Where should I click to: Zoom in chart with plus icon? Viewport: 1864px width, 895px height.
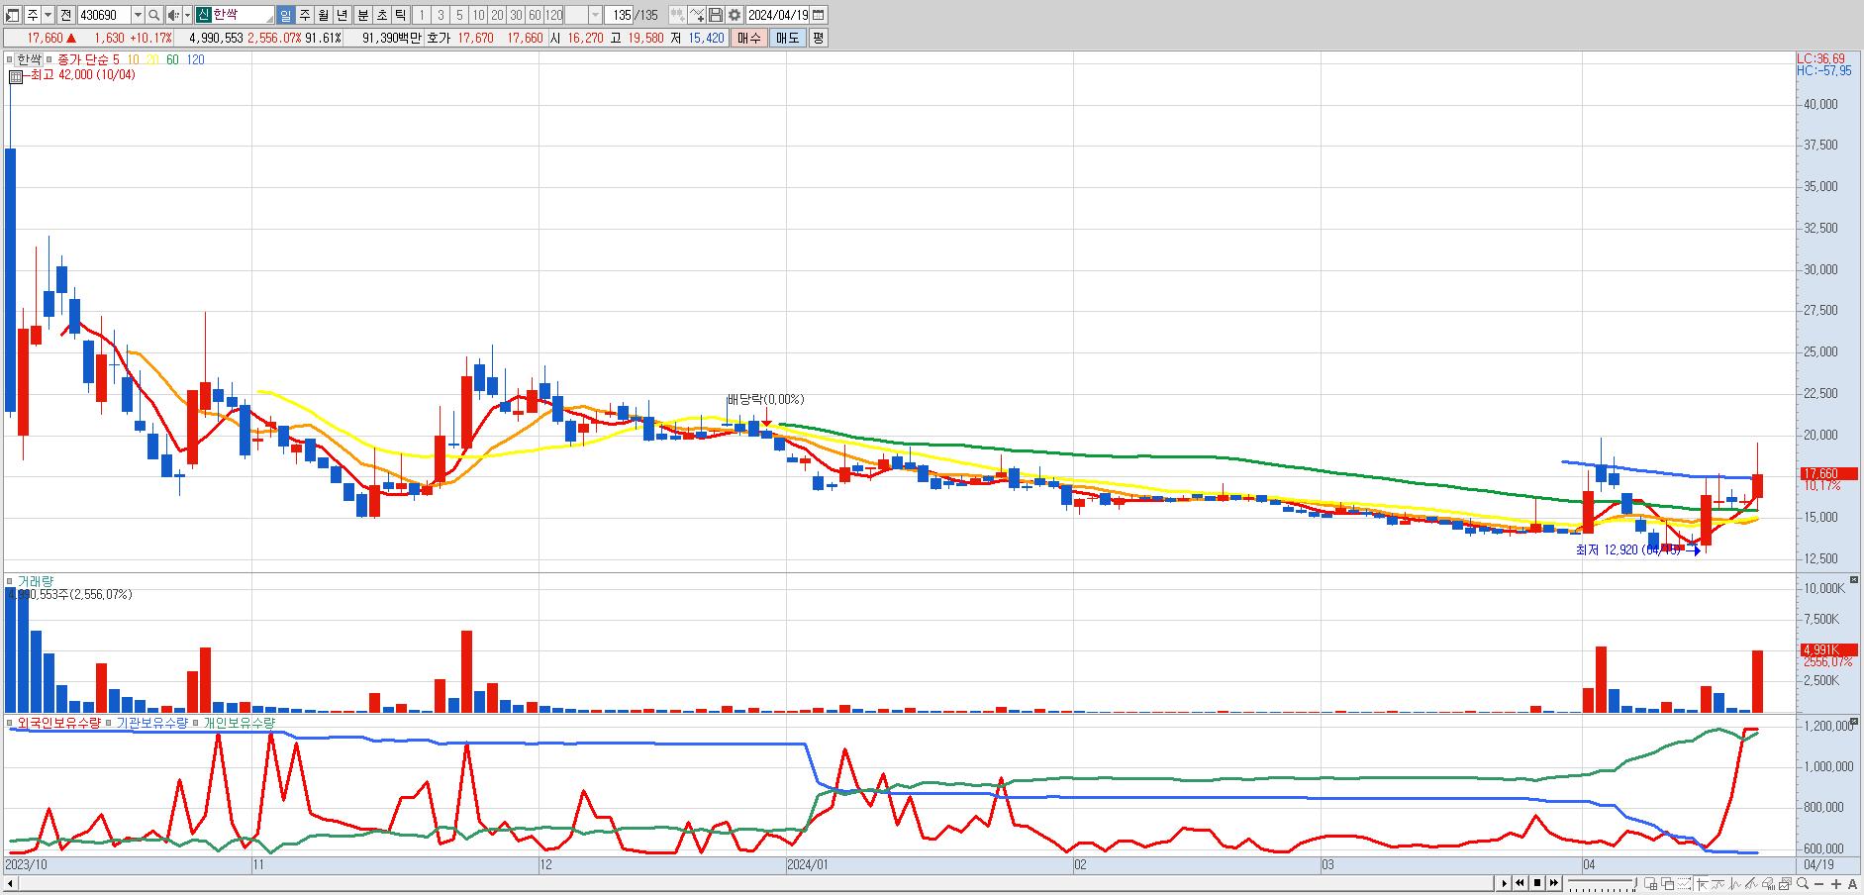click(1836, 884)
